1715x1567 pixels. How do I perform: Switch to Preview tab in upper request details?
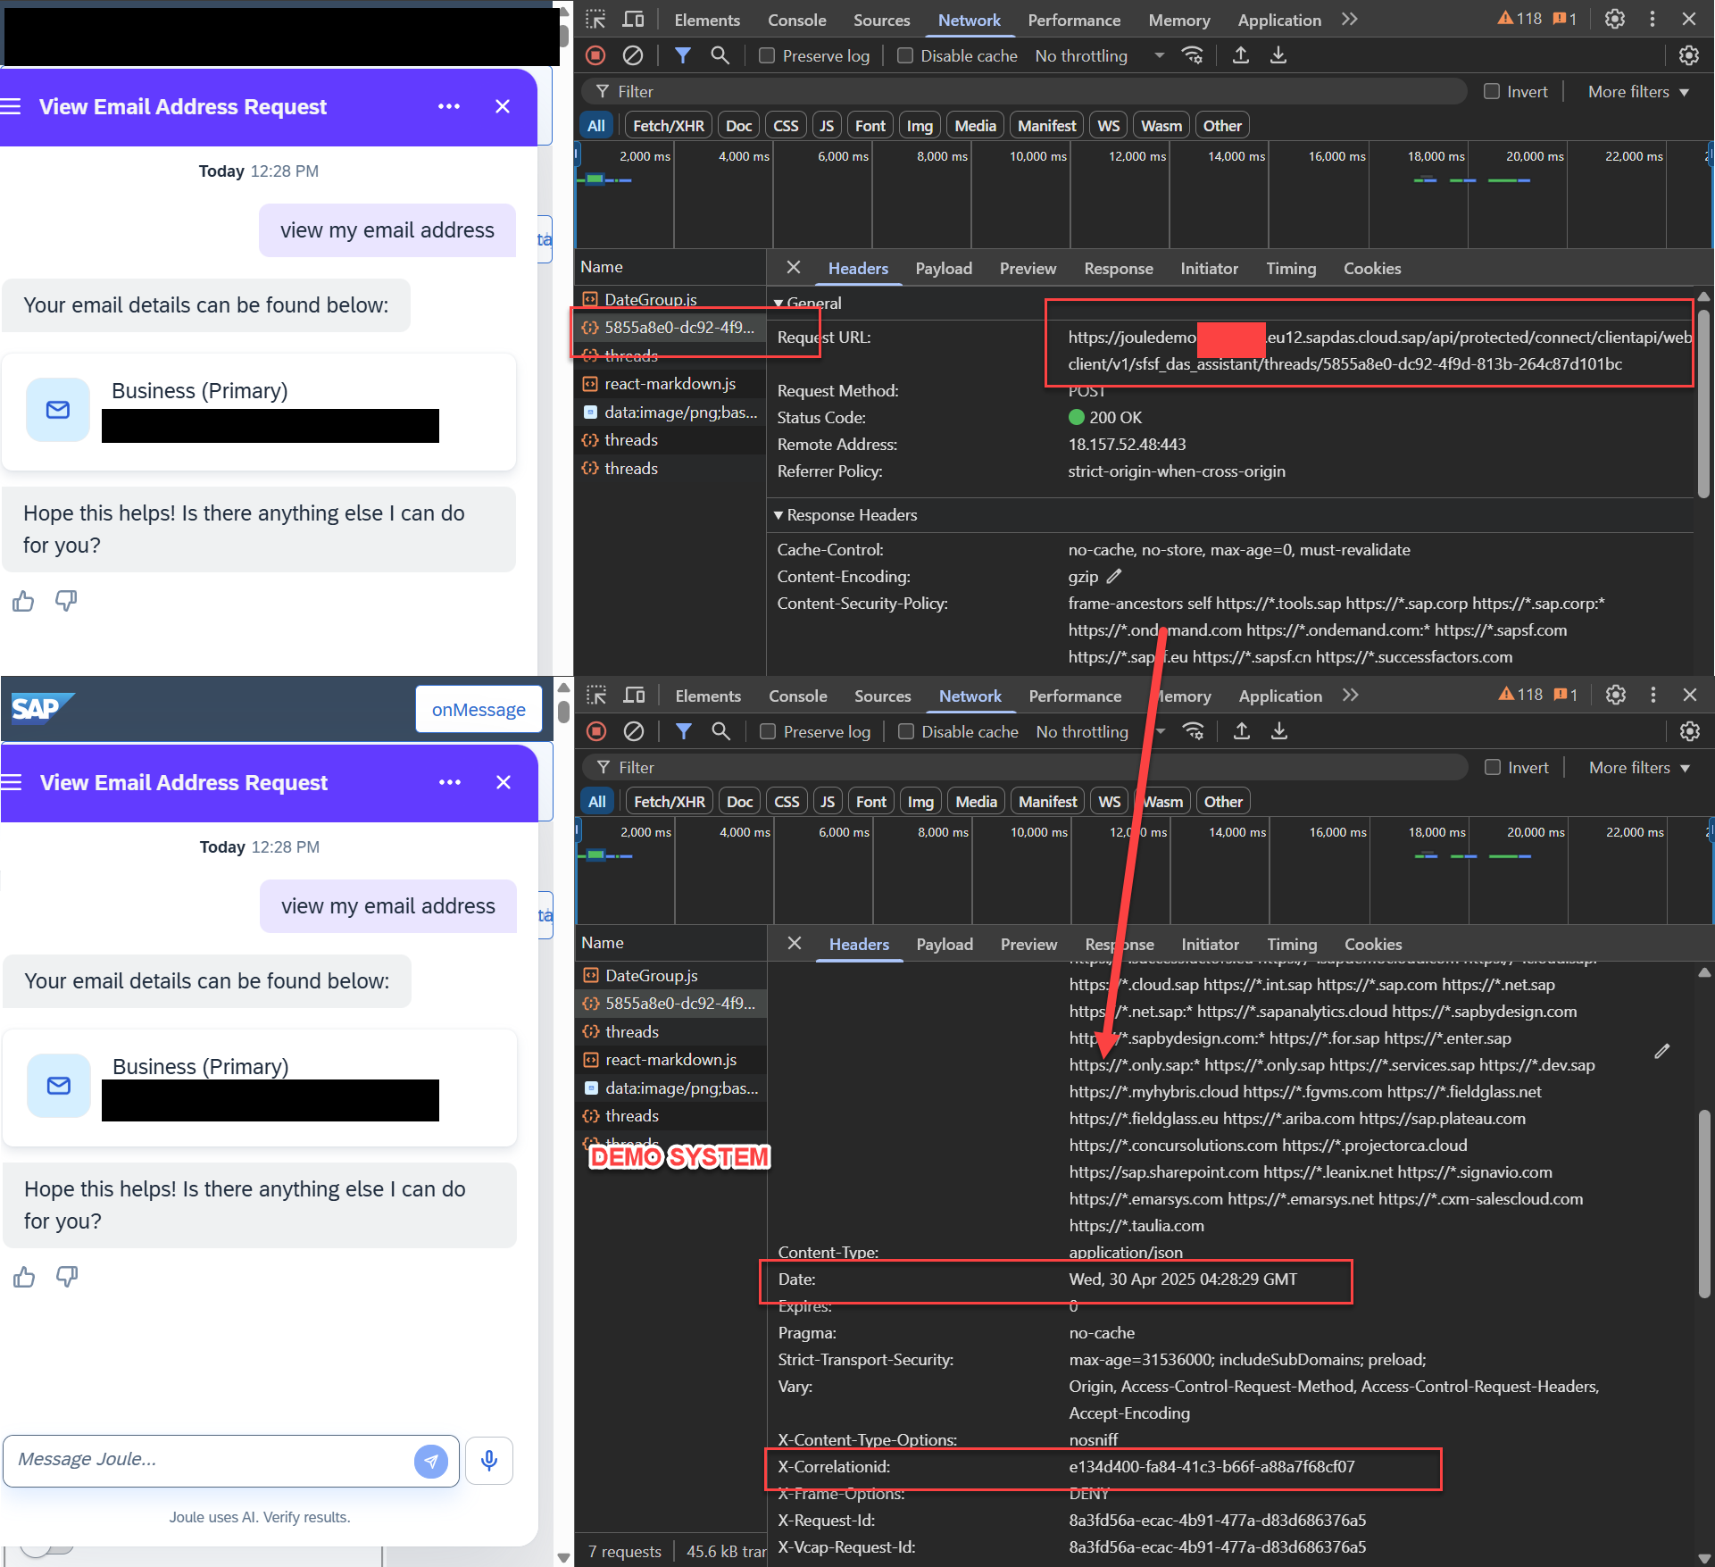1028,268
